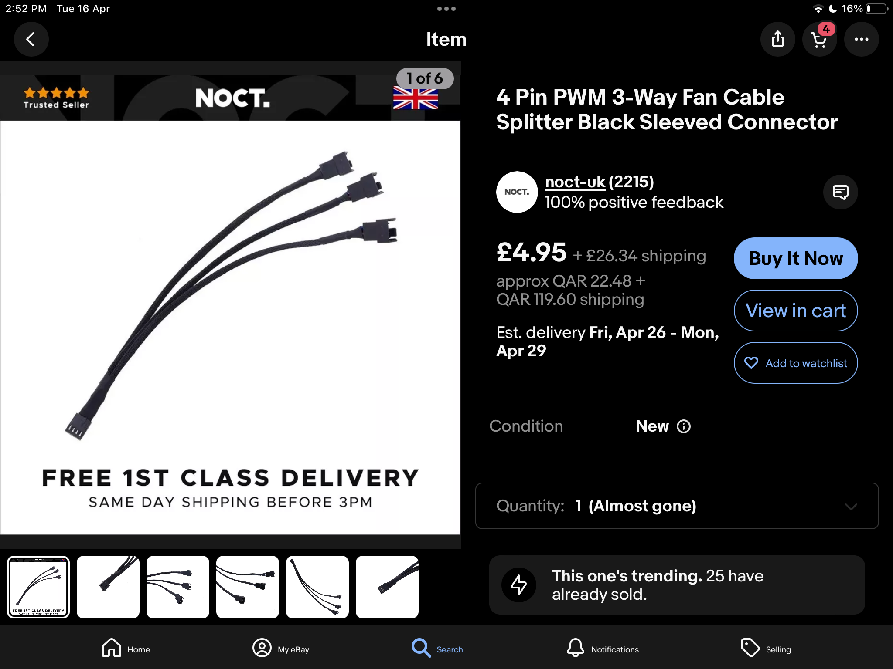
Task: Select the last product thumbnail image
Action: click(x=387, y=587)
